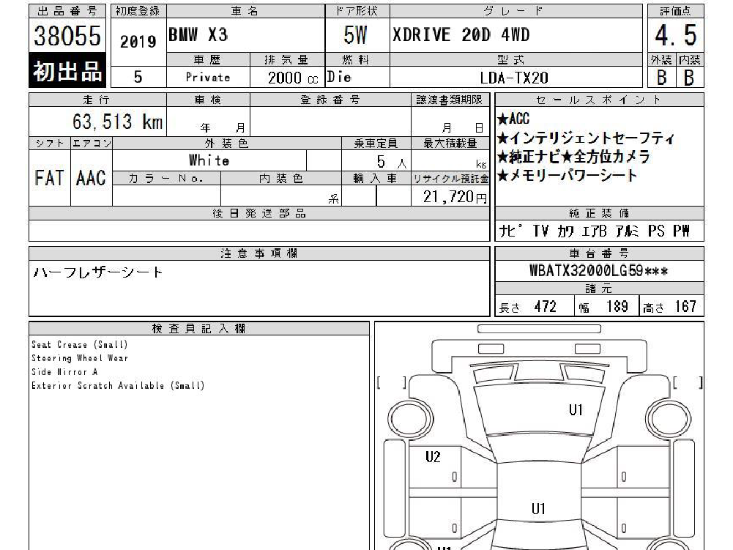Select the length value 472
The width and height of the screenshot is (733, 550).
pyautogui.click(x=545, y=307)
